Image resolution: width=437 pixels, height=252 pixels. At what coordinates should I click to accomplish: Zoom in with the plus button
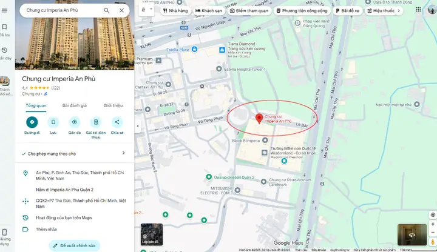point(433,224)
